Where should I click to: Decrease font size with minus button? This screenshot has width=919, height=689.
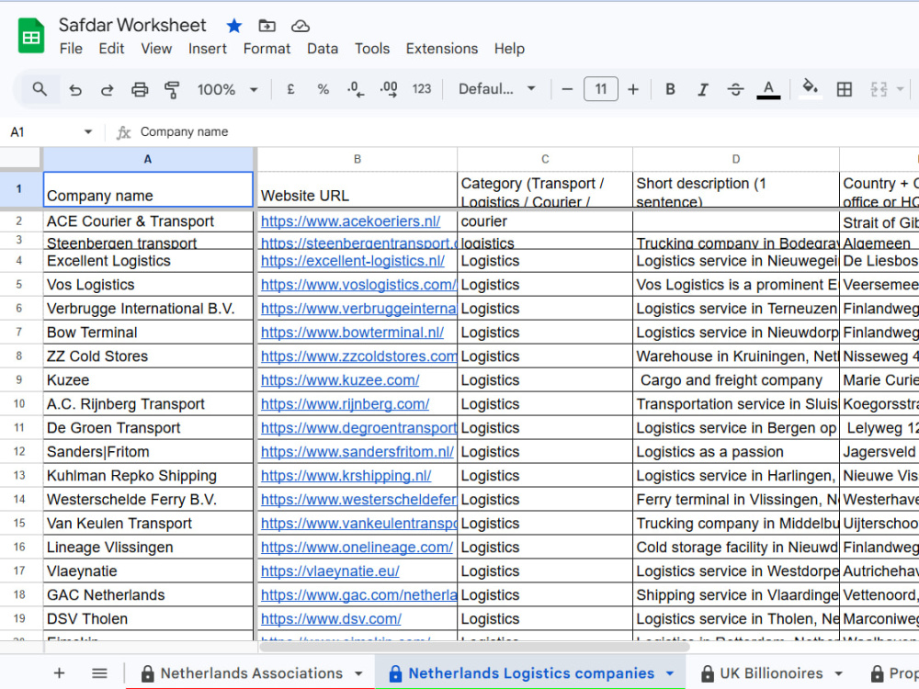point(567,89)
